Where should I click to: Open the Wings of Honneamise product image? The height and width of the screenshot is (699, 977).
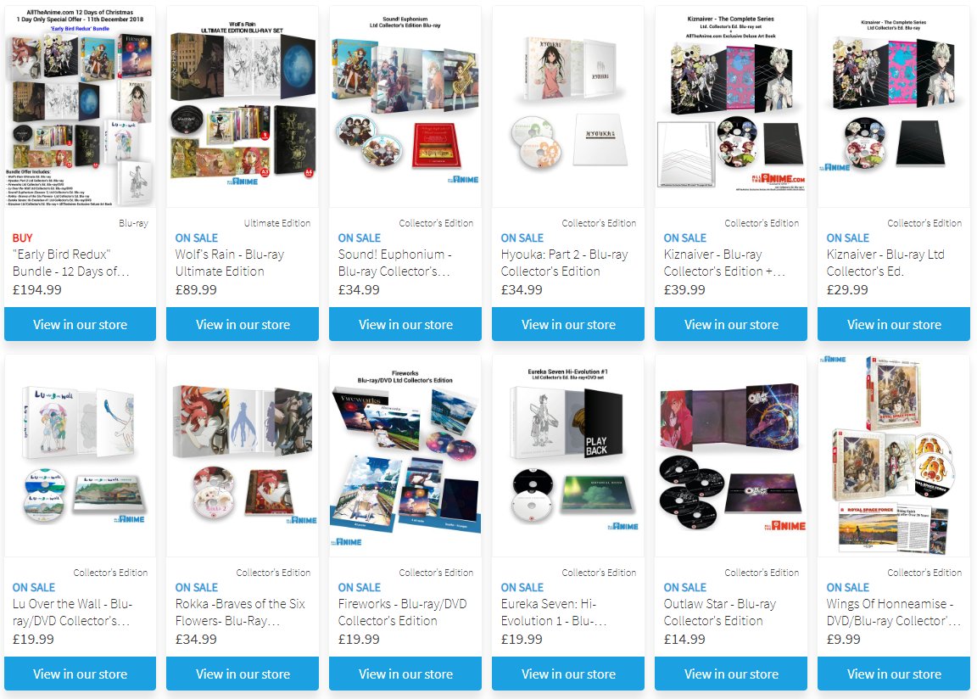tap(894, 456)
